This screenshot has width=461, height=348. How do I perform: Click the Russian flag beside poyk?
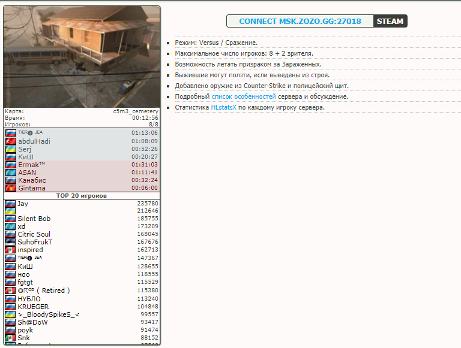[10, 330]
